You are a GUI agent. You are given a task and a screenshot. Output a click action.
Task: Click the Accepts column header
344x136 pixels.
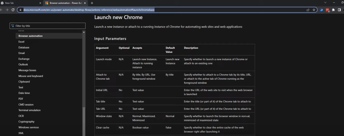(137, 48)
